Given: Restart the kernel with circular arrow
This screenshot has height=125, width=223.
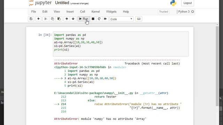Looking at the screenshot, I should point(99,19).
